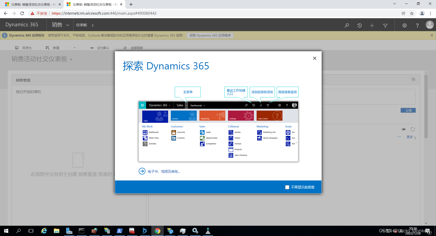The image size is (436, 236).
Task: Open the 更多 menu in right panel
Action: click(x=411, y=137)
